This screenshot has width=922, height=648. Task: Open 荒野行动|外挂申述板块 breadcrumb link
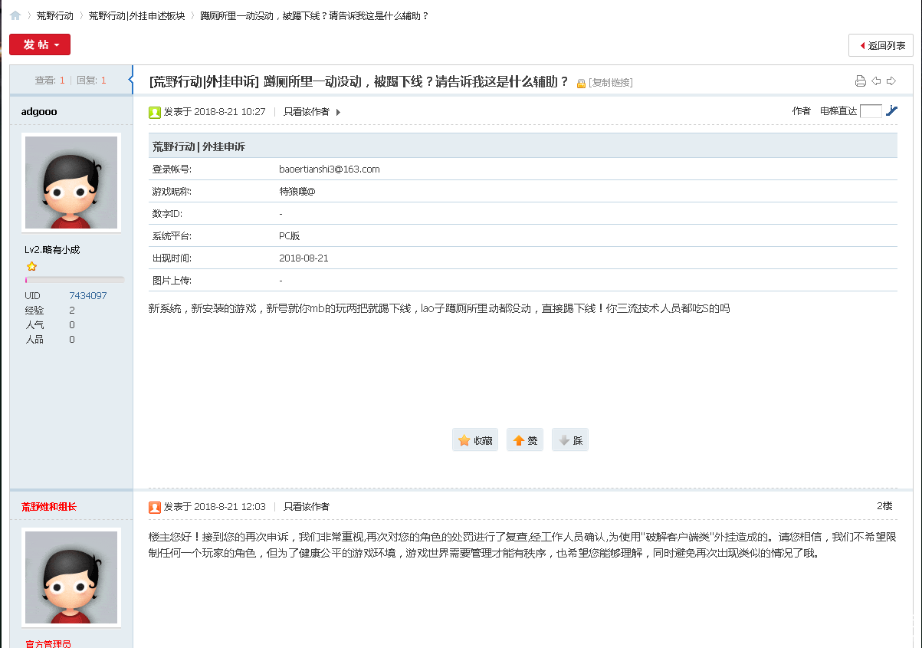(136, 15)
